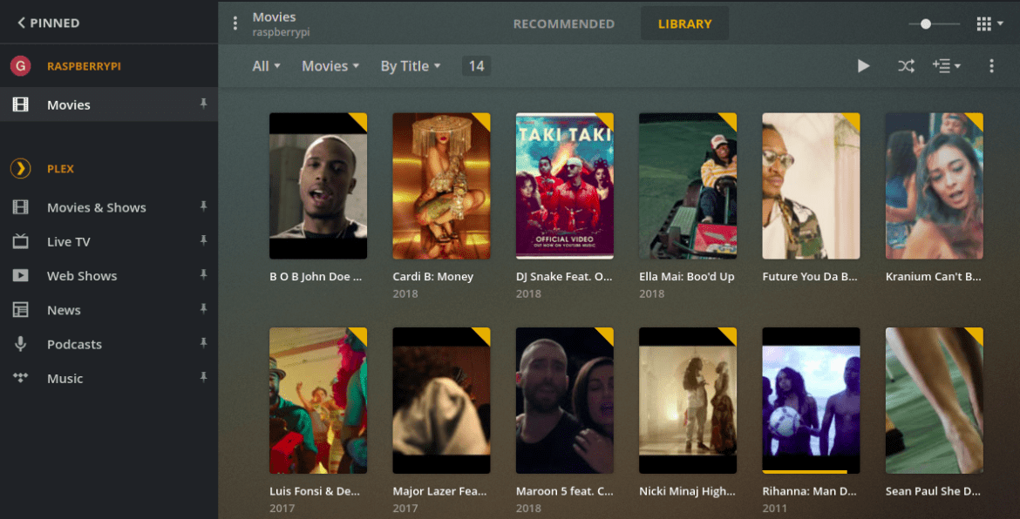1020x519 pixels.
Task: Open the Kranium Can't B... poster
Action: 935,185
